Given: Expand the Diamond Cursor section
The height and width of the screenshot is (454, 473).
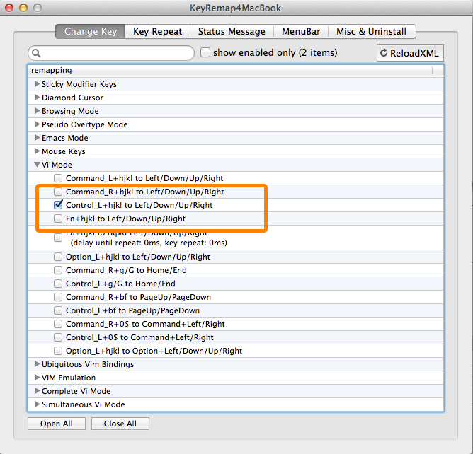Looking at the screenshot, I should (37, 98).
